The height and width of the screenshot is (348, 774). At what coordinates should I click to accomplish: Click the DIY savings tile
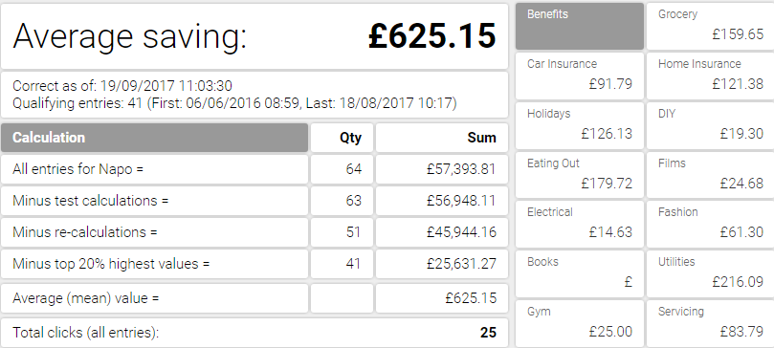(710, 125)
